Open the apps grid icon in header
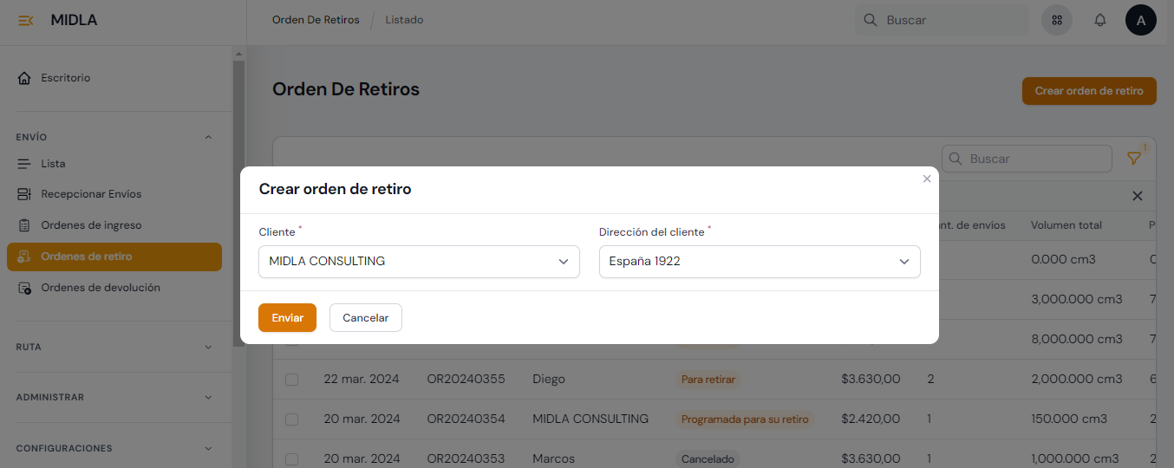Screen dimensions: 1174x468 [x=1056, y=20]
